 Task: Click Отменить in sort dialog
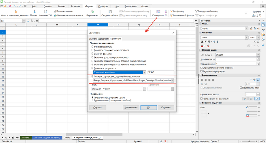pos(166,108)
